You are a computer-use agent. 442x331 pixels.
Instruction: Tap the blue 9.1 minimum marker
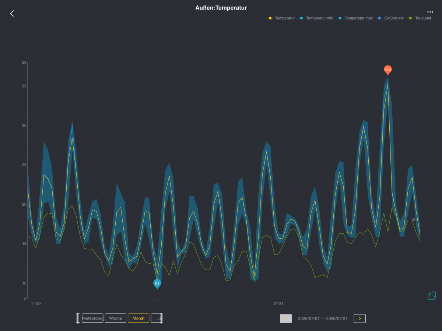pyautogui.click(x=157, y=284)
